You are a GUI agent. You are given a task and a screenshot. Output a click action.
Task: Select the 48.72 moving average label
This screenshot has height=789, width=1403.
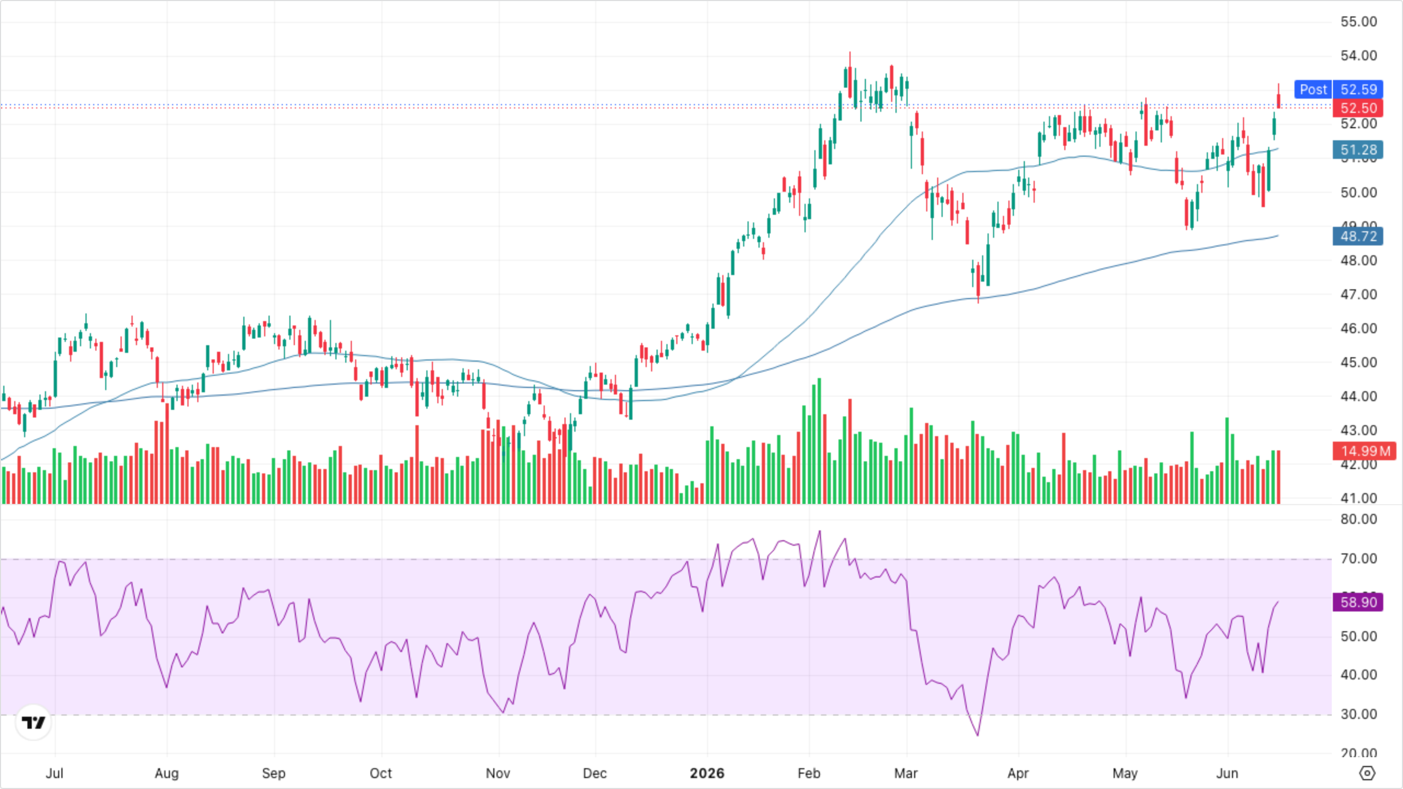[x=1358, y=236]
